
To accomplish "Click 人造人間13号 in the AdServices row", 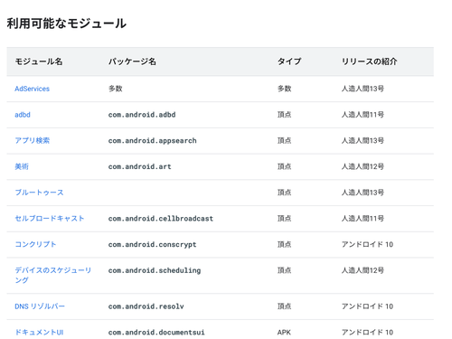I will coord(363,89).
